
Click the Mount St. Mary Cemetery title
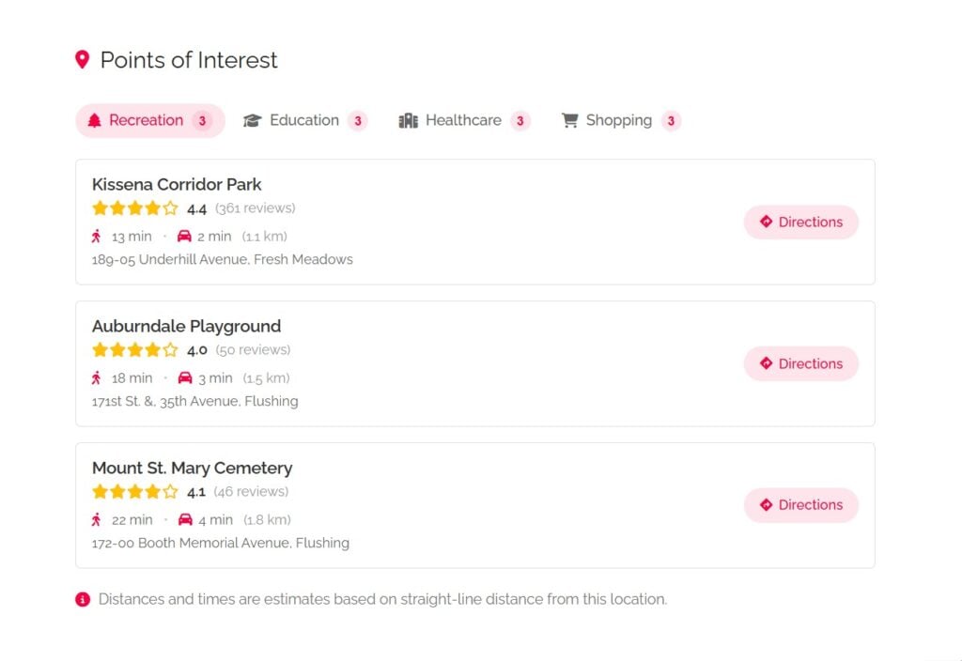(x=192, y=469)
